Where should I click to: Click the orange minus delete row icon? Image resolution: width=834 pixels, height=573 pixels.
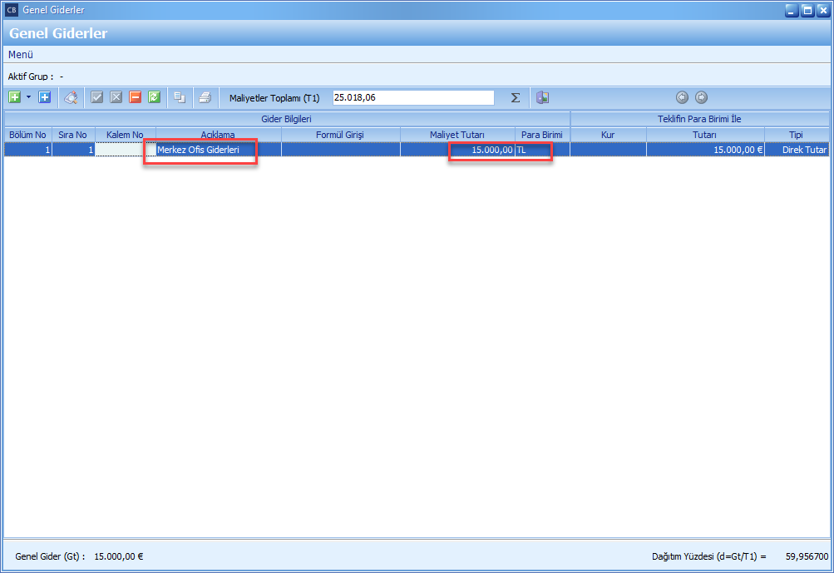click(135, 97)
